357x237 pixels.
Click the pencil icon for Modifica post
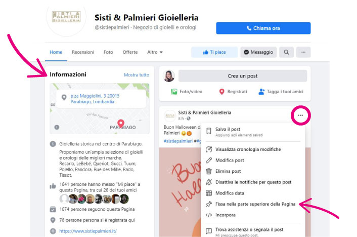(x=209, y=161)
